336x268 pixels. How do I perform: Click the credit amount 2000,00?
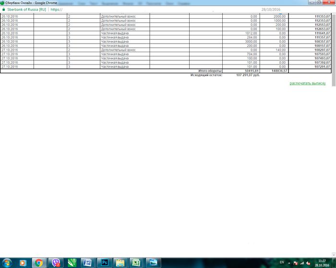coord(280,16)
